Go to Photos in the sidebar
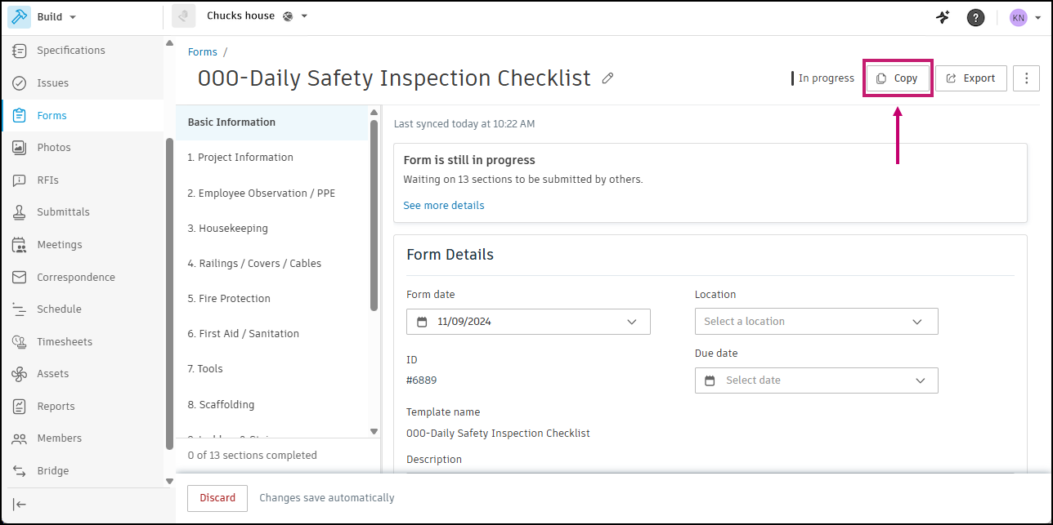The image size is (1053, 525). [53, 148]
